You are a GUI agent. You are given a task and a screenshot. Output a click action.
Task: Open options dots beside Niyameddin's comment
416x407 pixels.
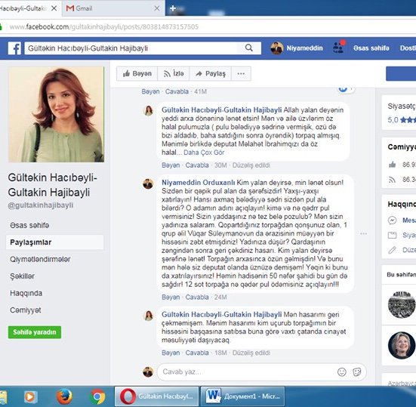point(363,233)
